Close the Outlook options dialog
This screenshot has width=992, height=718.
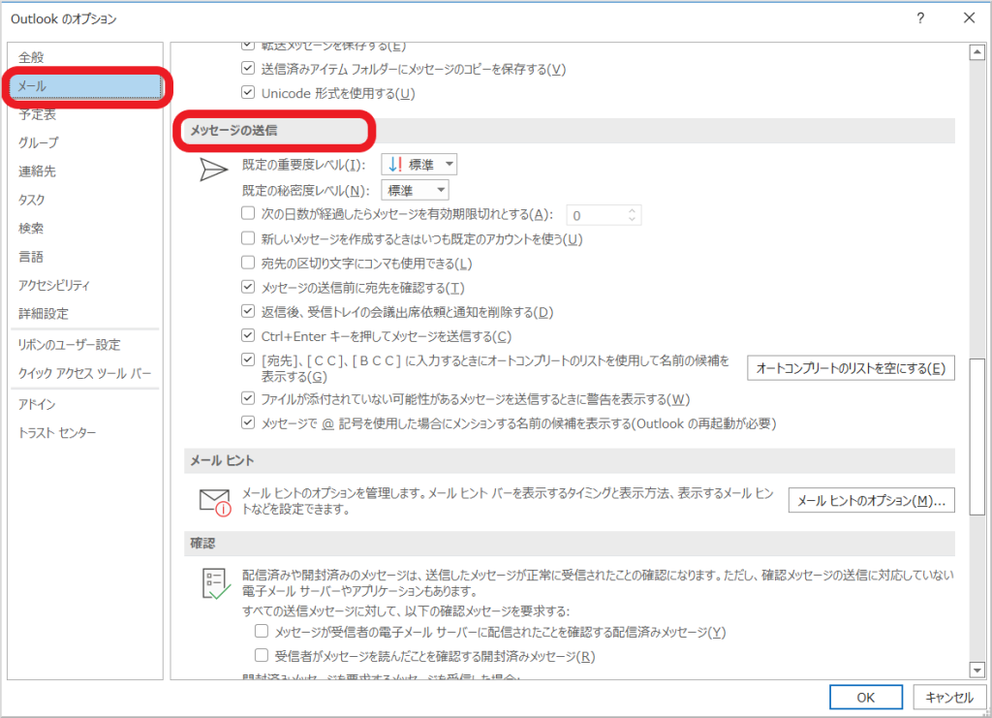point(969,18)
